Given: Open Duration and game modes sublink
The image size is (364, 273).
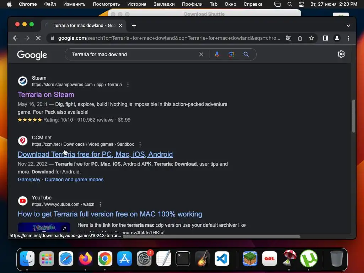Looking at the screenshot, I should point(74,180).
